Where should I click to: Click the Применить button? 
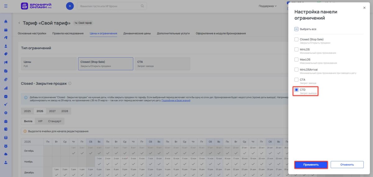pyautogui.click(x=311, y=165)
